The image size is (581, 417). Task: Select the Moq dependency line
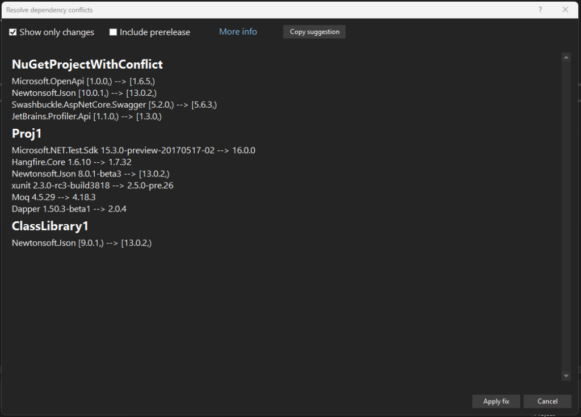[x=54, y=197]
